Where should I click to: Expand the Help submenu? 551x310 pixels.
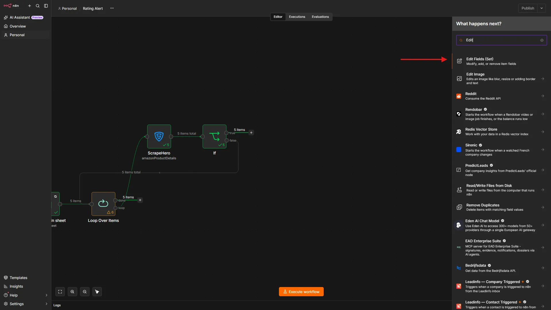click(x=46, y=295)
